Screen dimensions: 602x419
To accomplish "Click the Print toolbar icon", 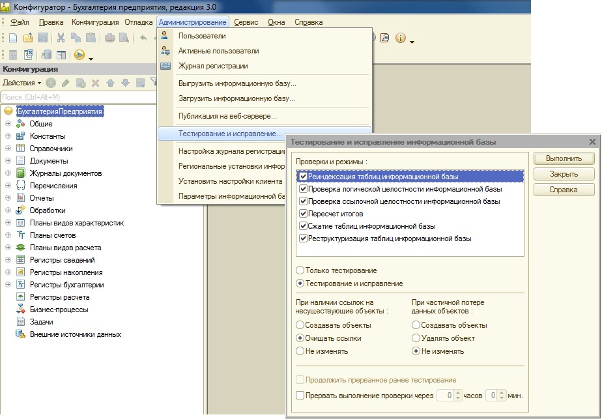I will (x=110, y=38).
